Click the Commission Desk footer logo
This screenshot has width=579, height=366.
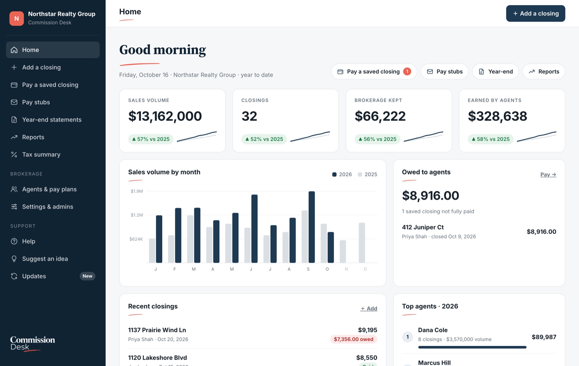click(x=32, y=343)
